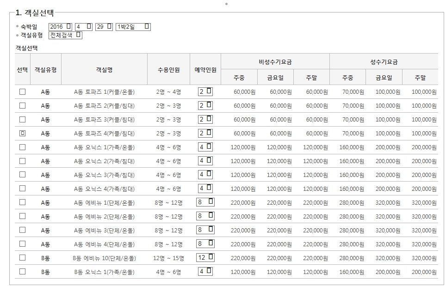Check the A동 에비뉴 3 room checkbox
Screen dimensions: 446x286
(22, 230)
